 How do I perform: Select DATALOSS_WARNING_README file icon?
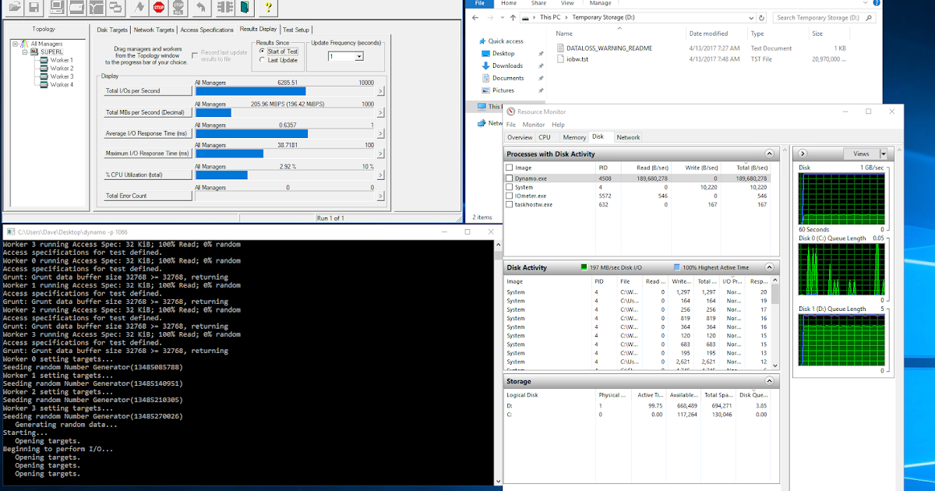(560, 48)
